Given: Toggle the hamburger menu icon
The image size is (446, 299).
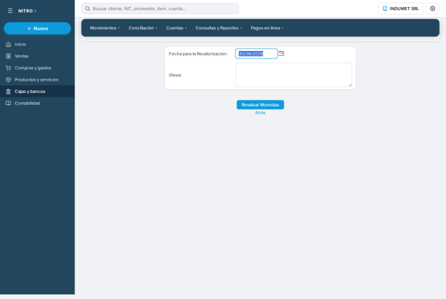Looking at the screenshot, I should (10, 11).
